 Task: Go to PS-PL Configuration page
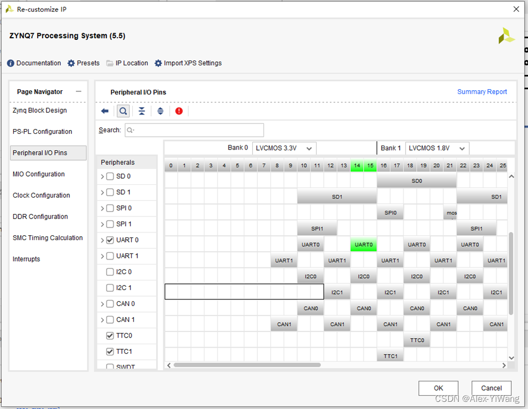click(43, 132)
